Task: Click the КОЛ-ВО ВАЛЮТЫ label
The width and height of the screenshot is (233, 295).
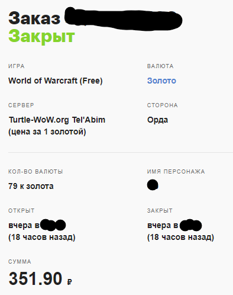Action: [x=35, y=171]
